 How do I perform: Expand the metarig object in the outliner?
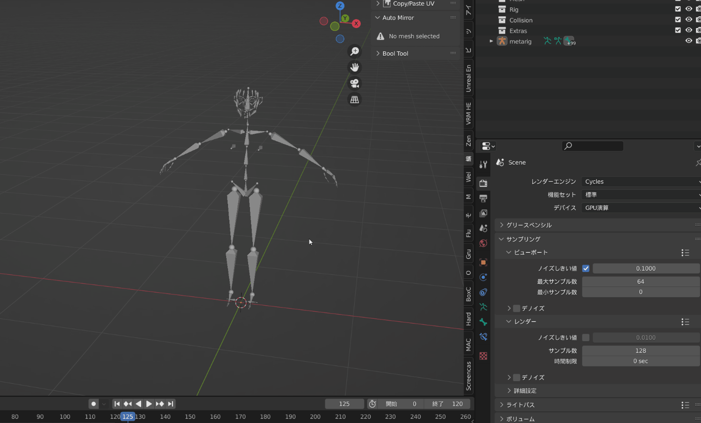pos(491,41)
